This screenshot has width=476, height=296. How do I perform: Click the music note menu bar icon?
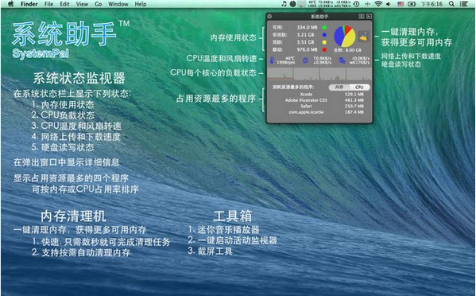coord(284,4)
